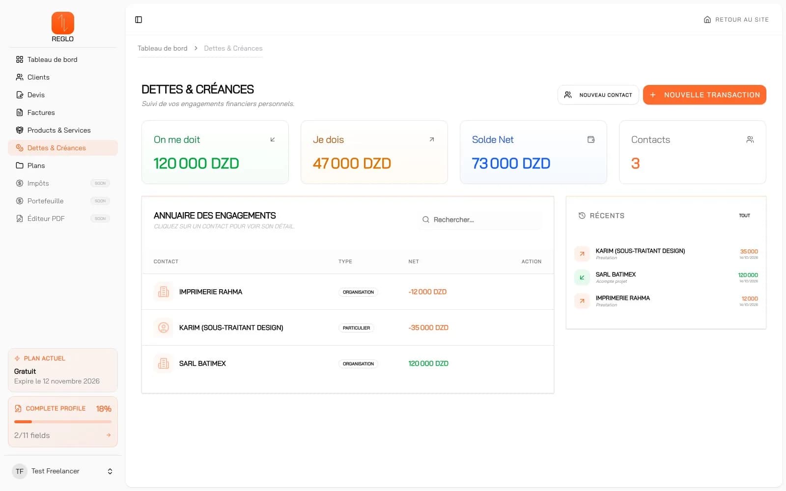786x491 pixels.
Task: Click the Rechercher search field
Action: [481, 219]
